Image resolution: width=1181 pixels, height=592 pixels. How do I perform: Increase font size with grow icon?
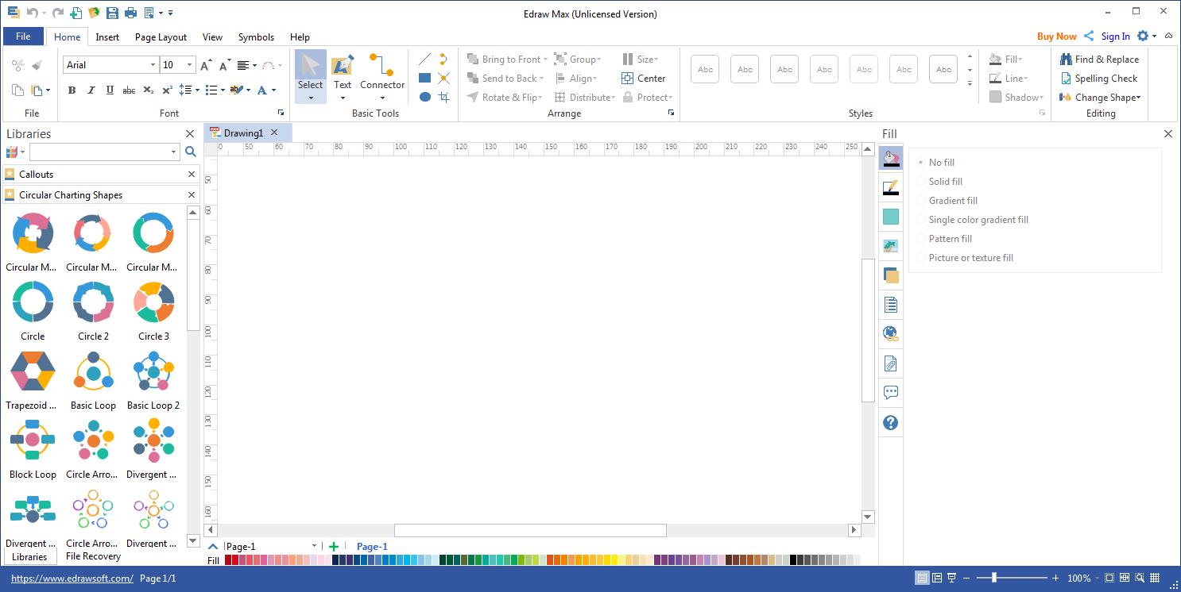(206, 65)
